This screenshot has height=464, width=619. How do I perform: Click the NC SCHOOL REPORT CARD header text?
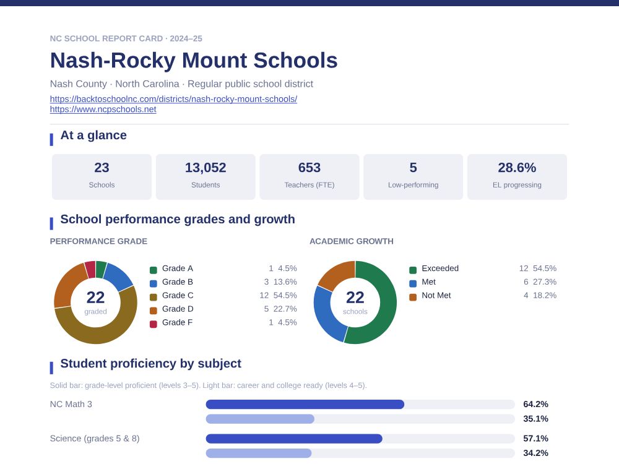click(x=126, y=38)
